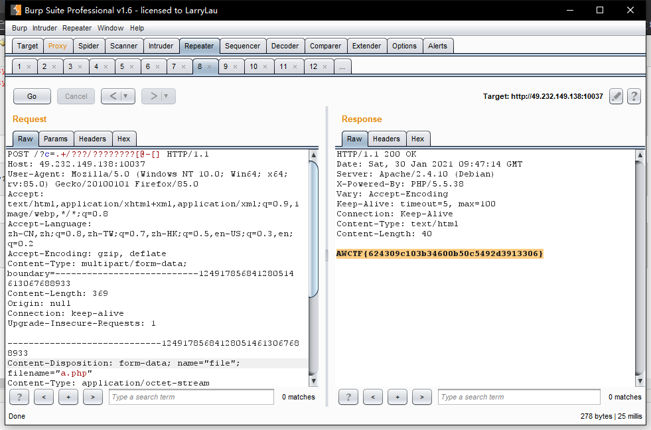
Task: Go back in request history
Action: pos(112,96)
